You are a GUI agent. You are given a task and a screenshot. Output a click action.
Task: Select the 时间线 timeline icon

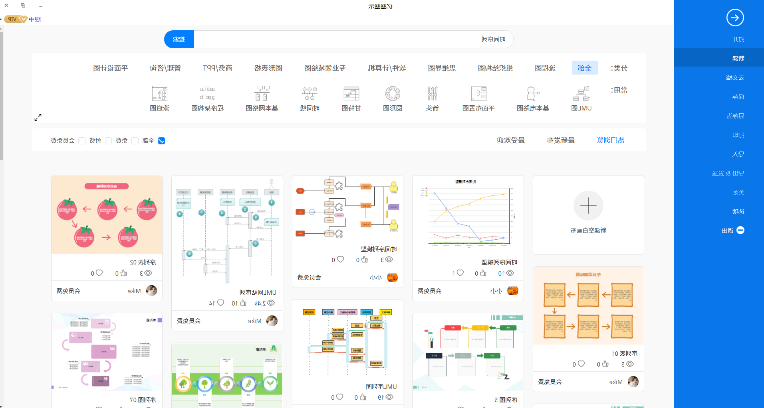click(x=310, y=93)
